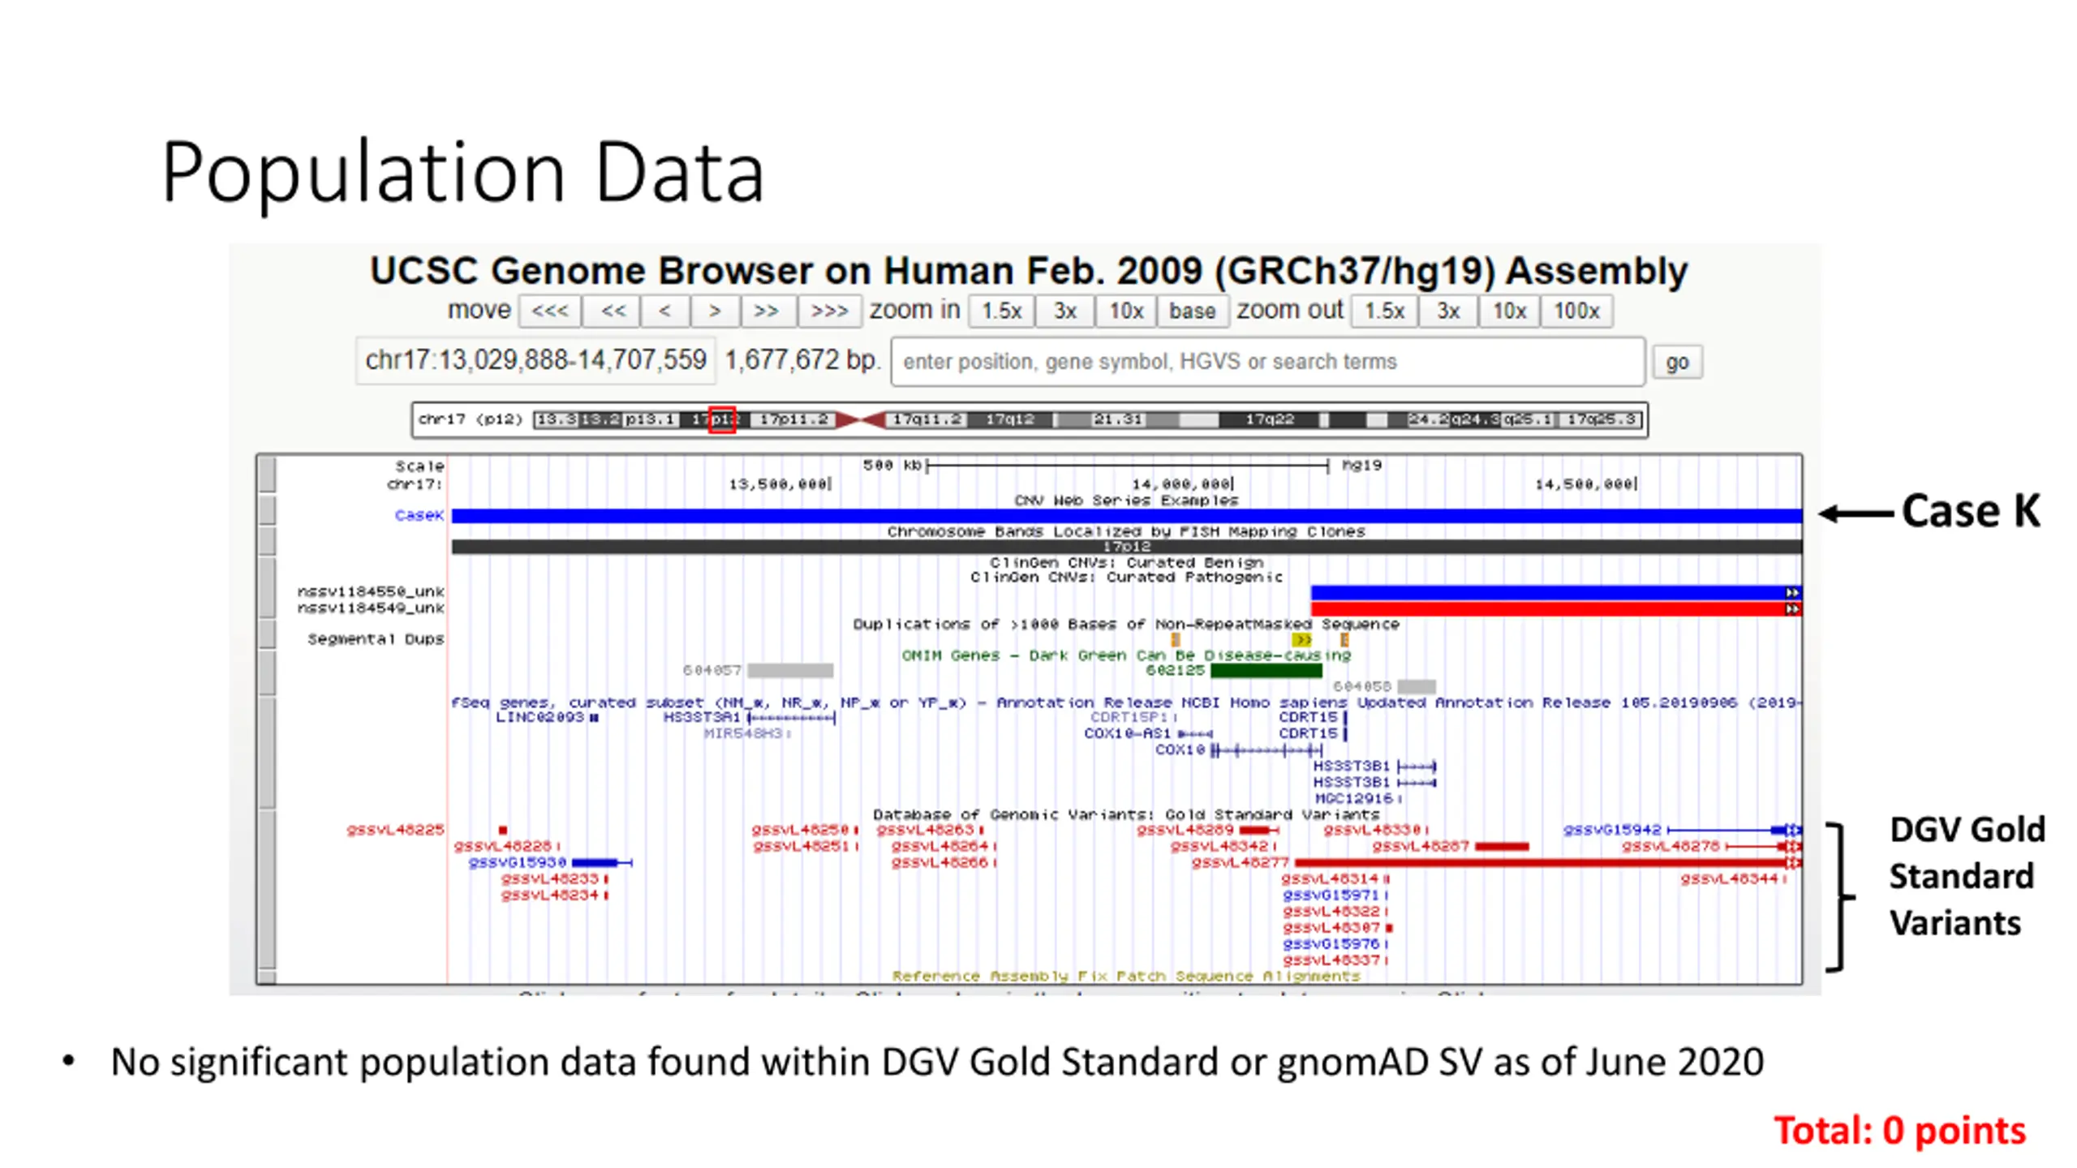Zoom out by 100x
2077x1168 pixels.
pyautogui.click(x=1576, y=311)
